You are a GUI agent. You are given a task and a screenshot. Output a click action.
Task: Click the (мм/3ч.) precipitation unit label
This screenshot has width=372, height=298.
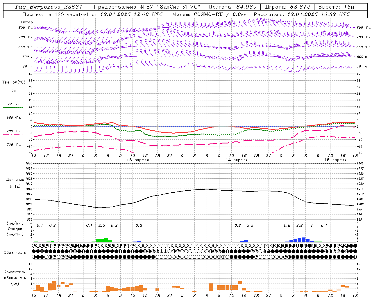click(15, 223)
